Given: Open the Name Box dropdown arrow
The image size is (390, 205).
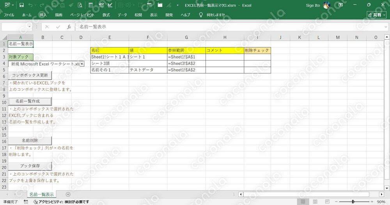Looking at the screenshot, I should click(30, 27).
